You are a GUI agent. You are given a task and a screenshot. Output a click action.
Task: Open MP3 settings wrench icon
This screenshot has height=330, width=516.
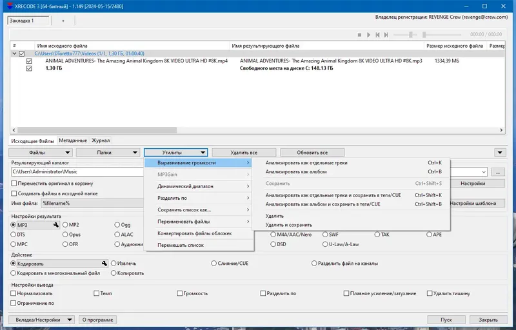pos(56,225)
